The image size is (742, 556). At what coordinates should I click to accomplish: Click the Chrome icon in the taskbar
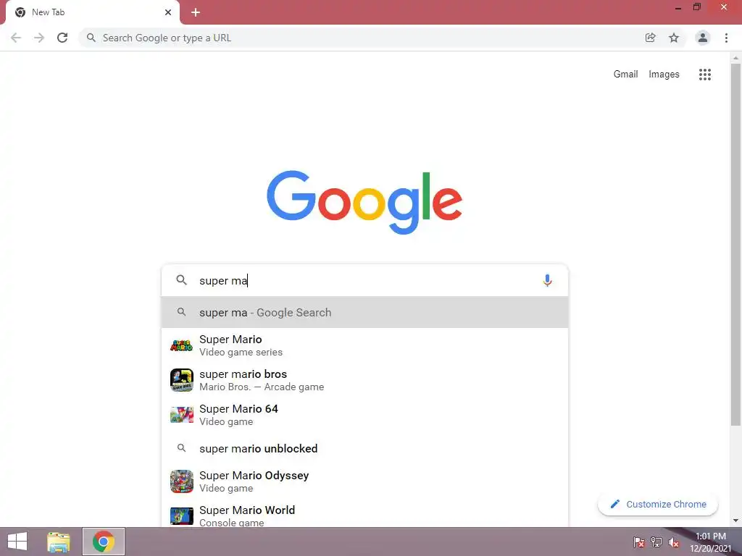104,542
